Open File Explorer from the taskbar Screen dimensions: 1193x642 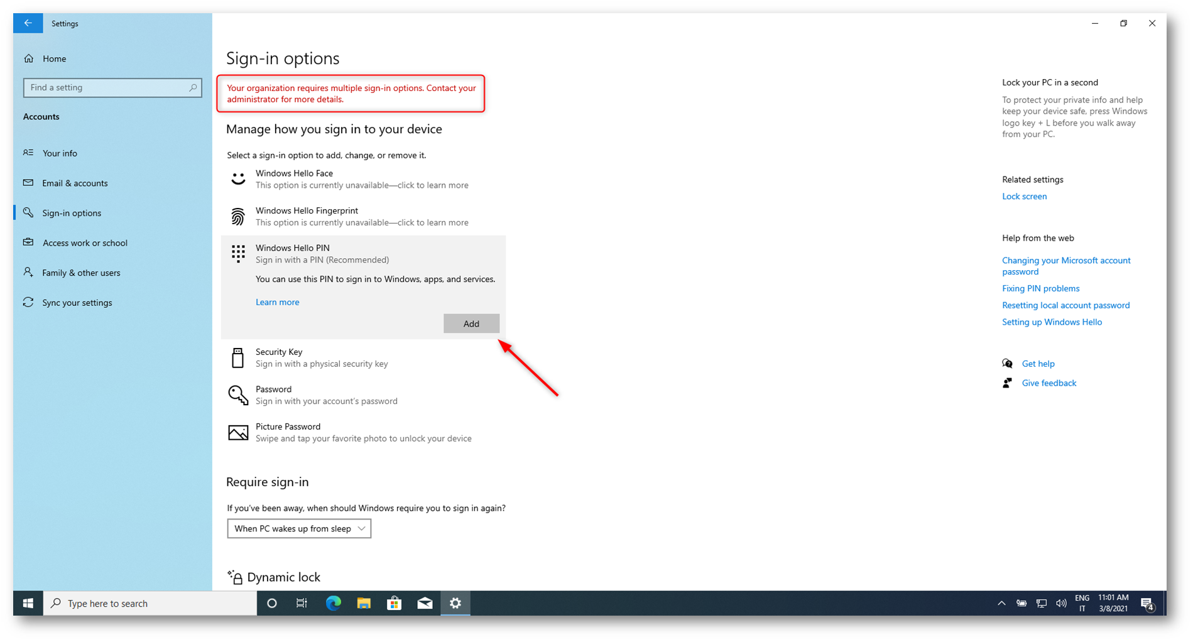click(x=364, y=603)
